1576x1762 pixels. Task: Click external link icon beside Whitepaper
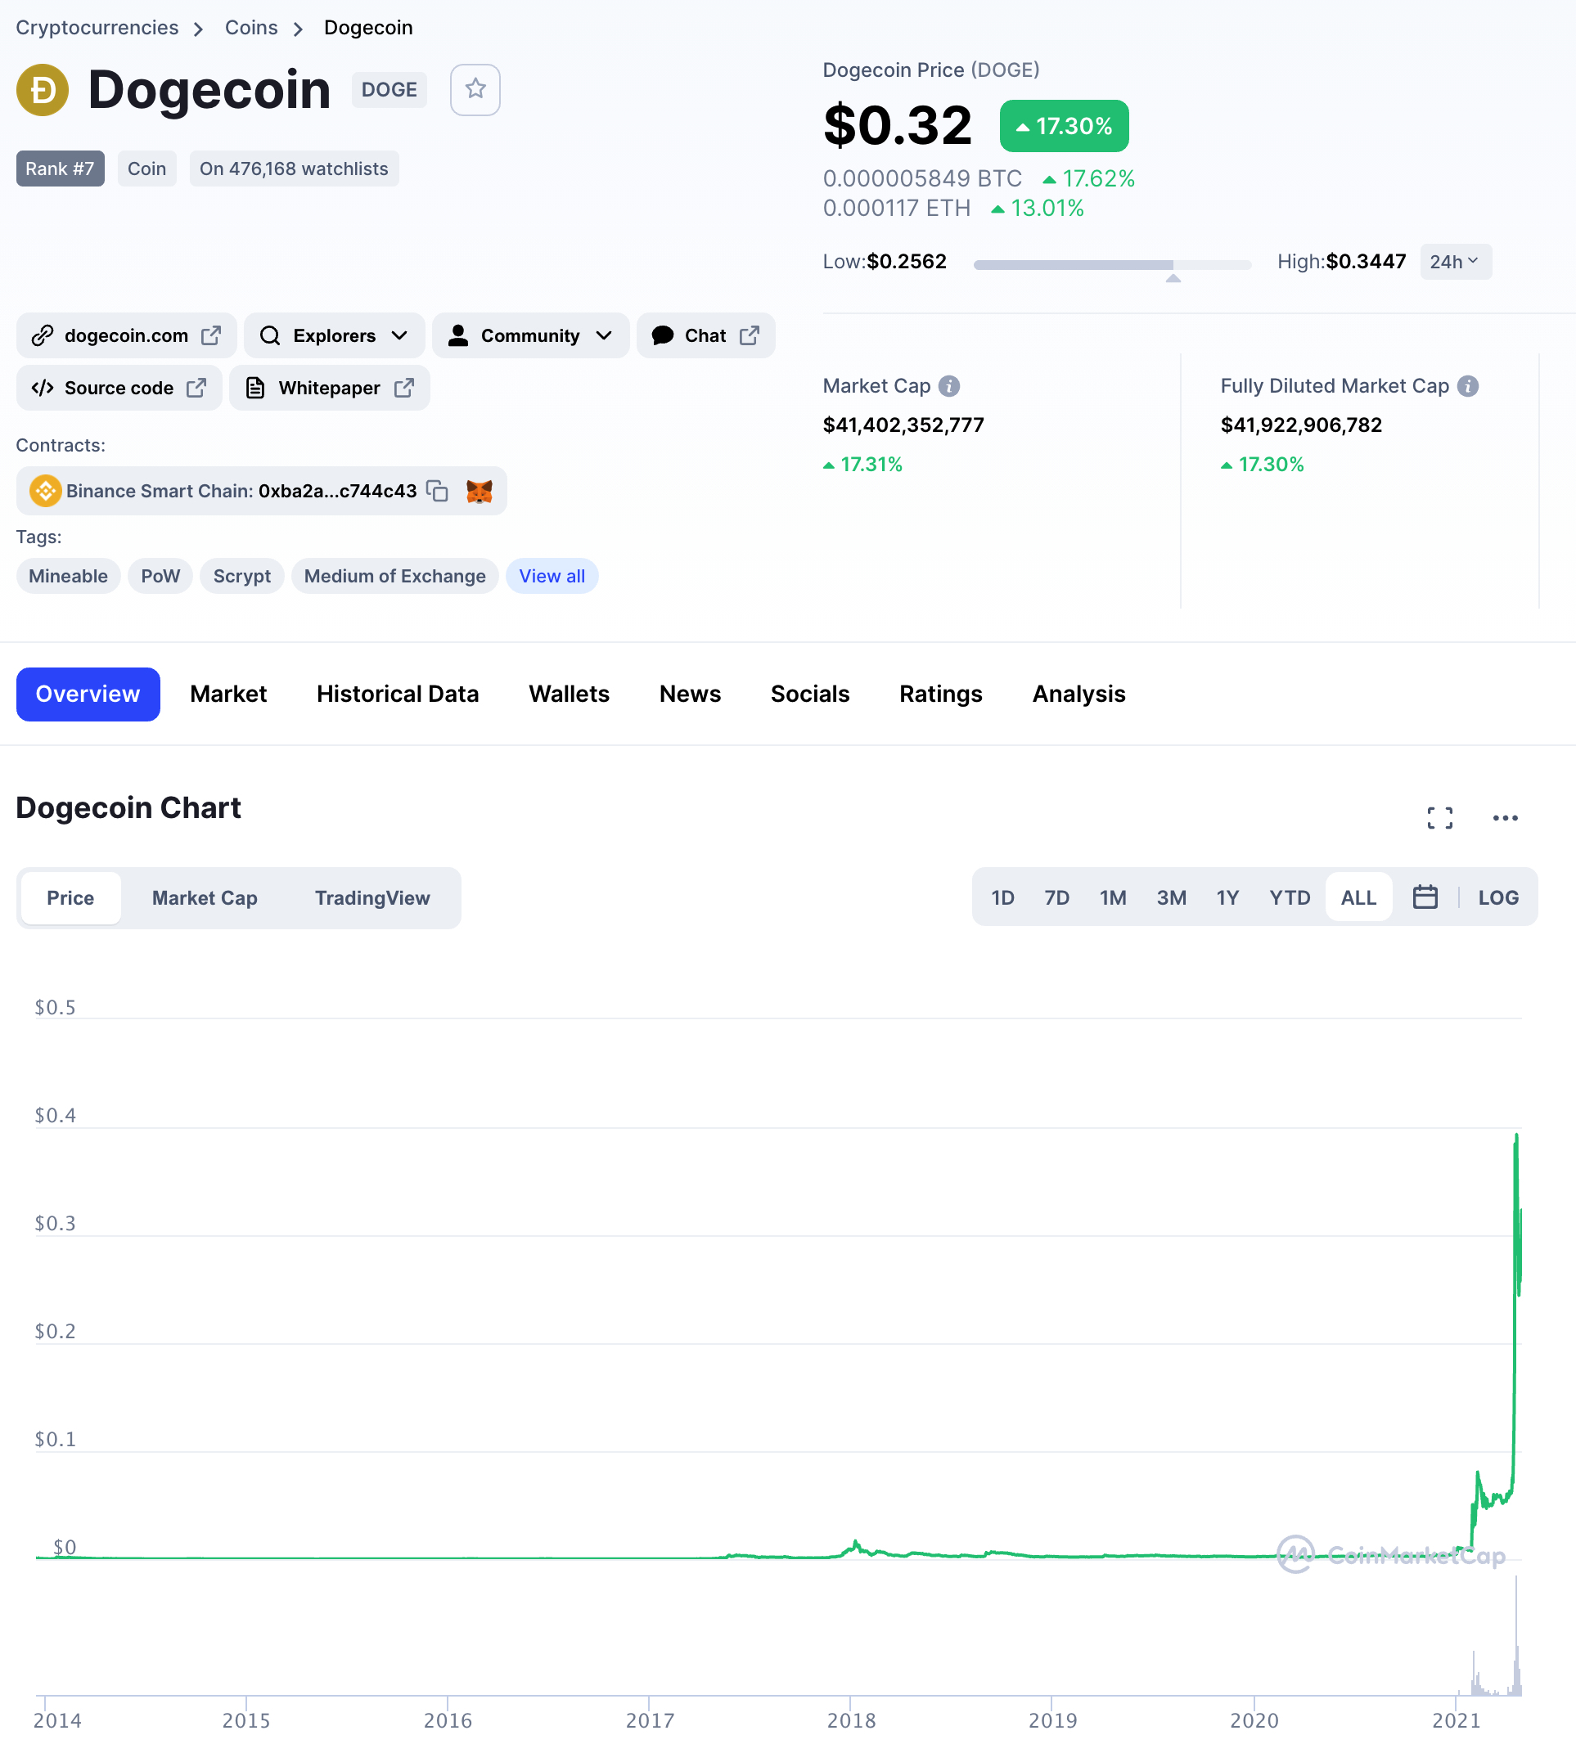403,388
